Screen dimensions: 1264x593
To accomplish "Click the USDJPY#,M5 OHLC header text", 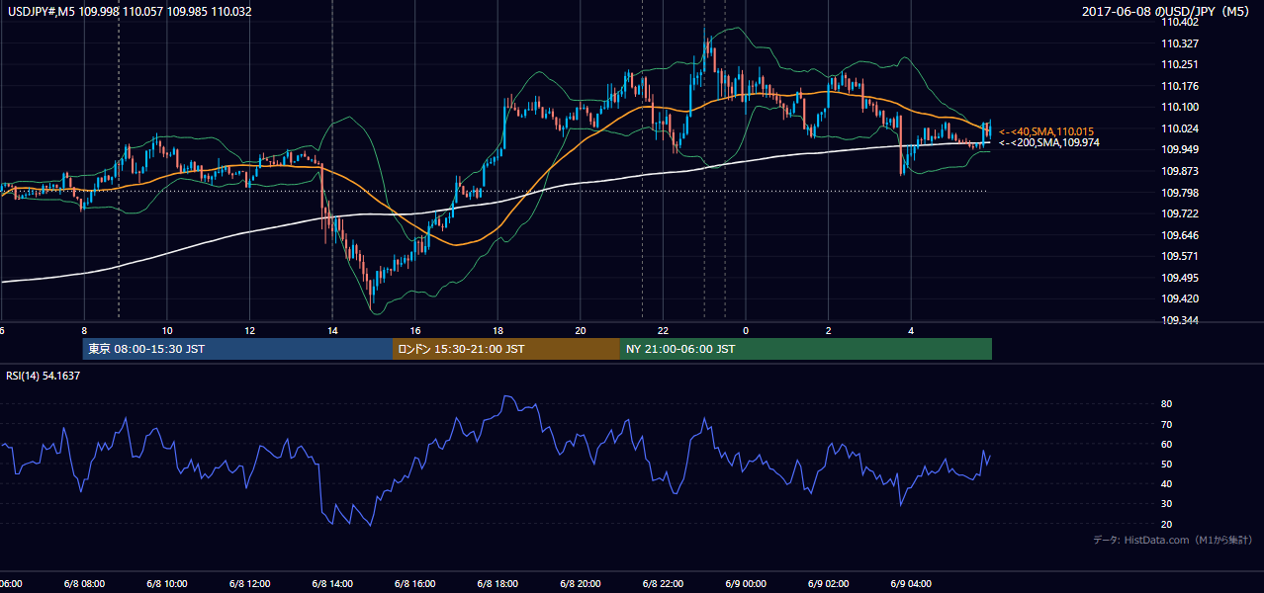I will (130, 11).
